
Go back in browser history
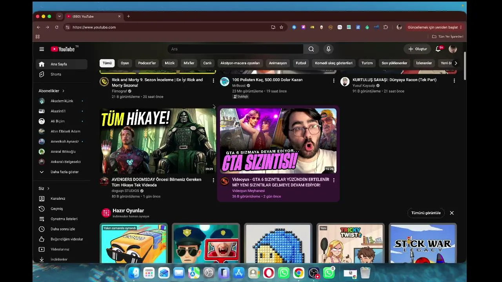coord(38,27)
